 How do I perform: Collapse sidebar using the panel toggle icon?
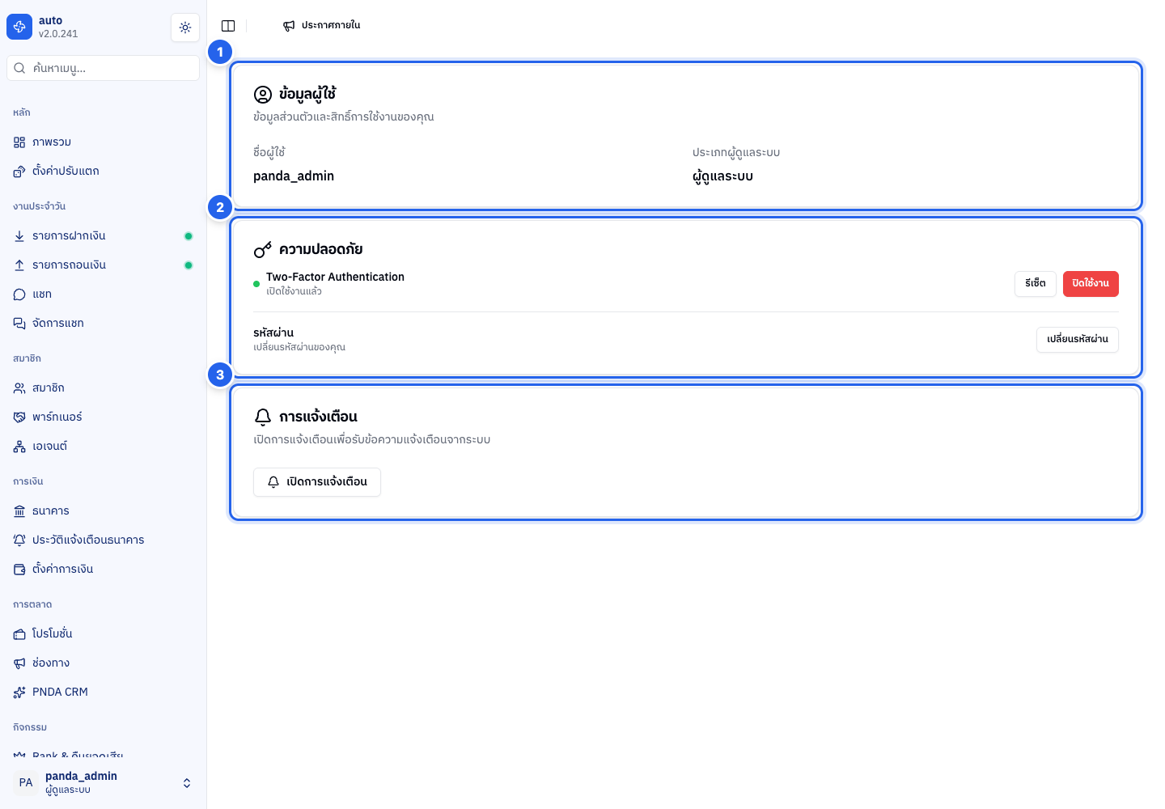point(228,26)
